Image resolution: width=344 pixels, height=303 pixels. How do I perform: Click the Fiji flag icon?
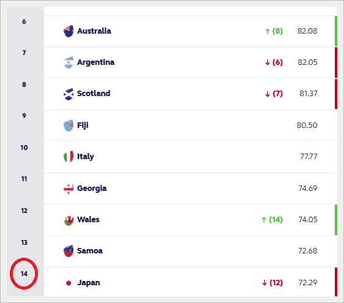[69, 125]
